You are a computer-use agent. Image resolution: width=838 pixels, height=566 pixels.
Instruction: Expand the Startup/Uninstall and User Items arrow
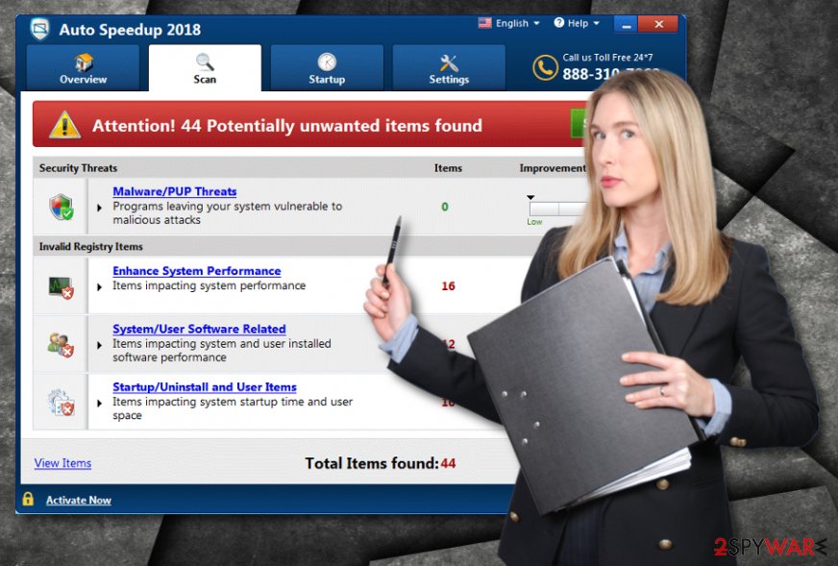point(99,403)
